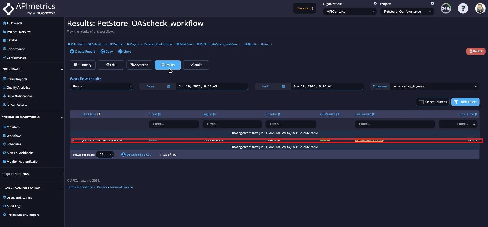Open the Go to... breadcrumb dropdown

267,44
